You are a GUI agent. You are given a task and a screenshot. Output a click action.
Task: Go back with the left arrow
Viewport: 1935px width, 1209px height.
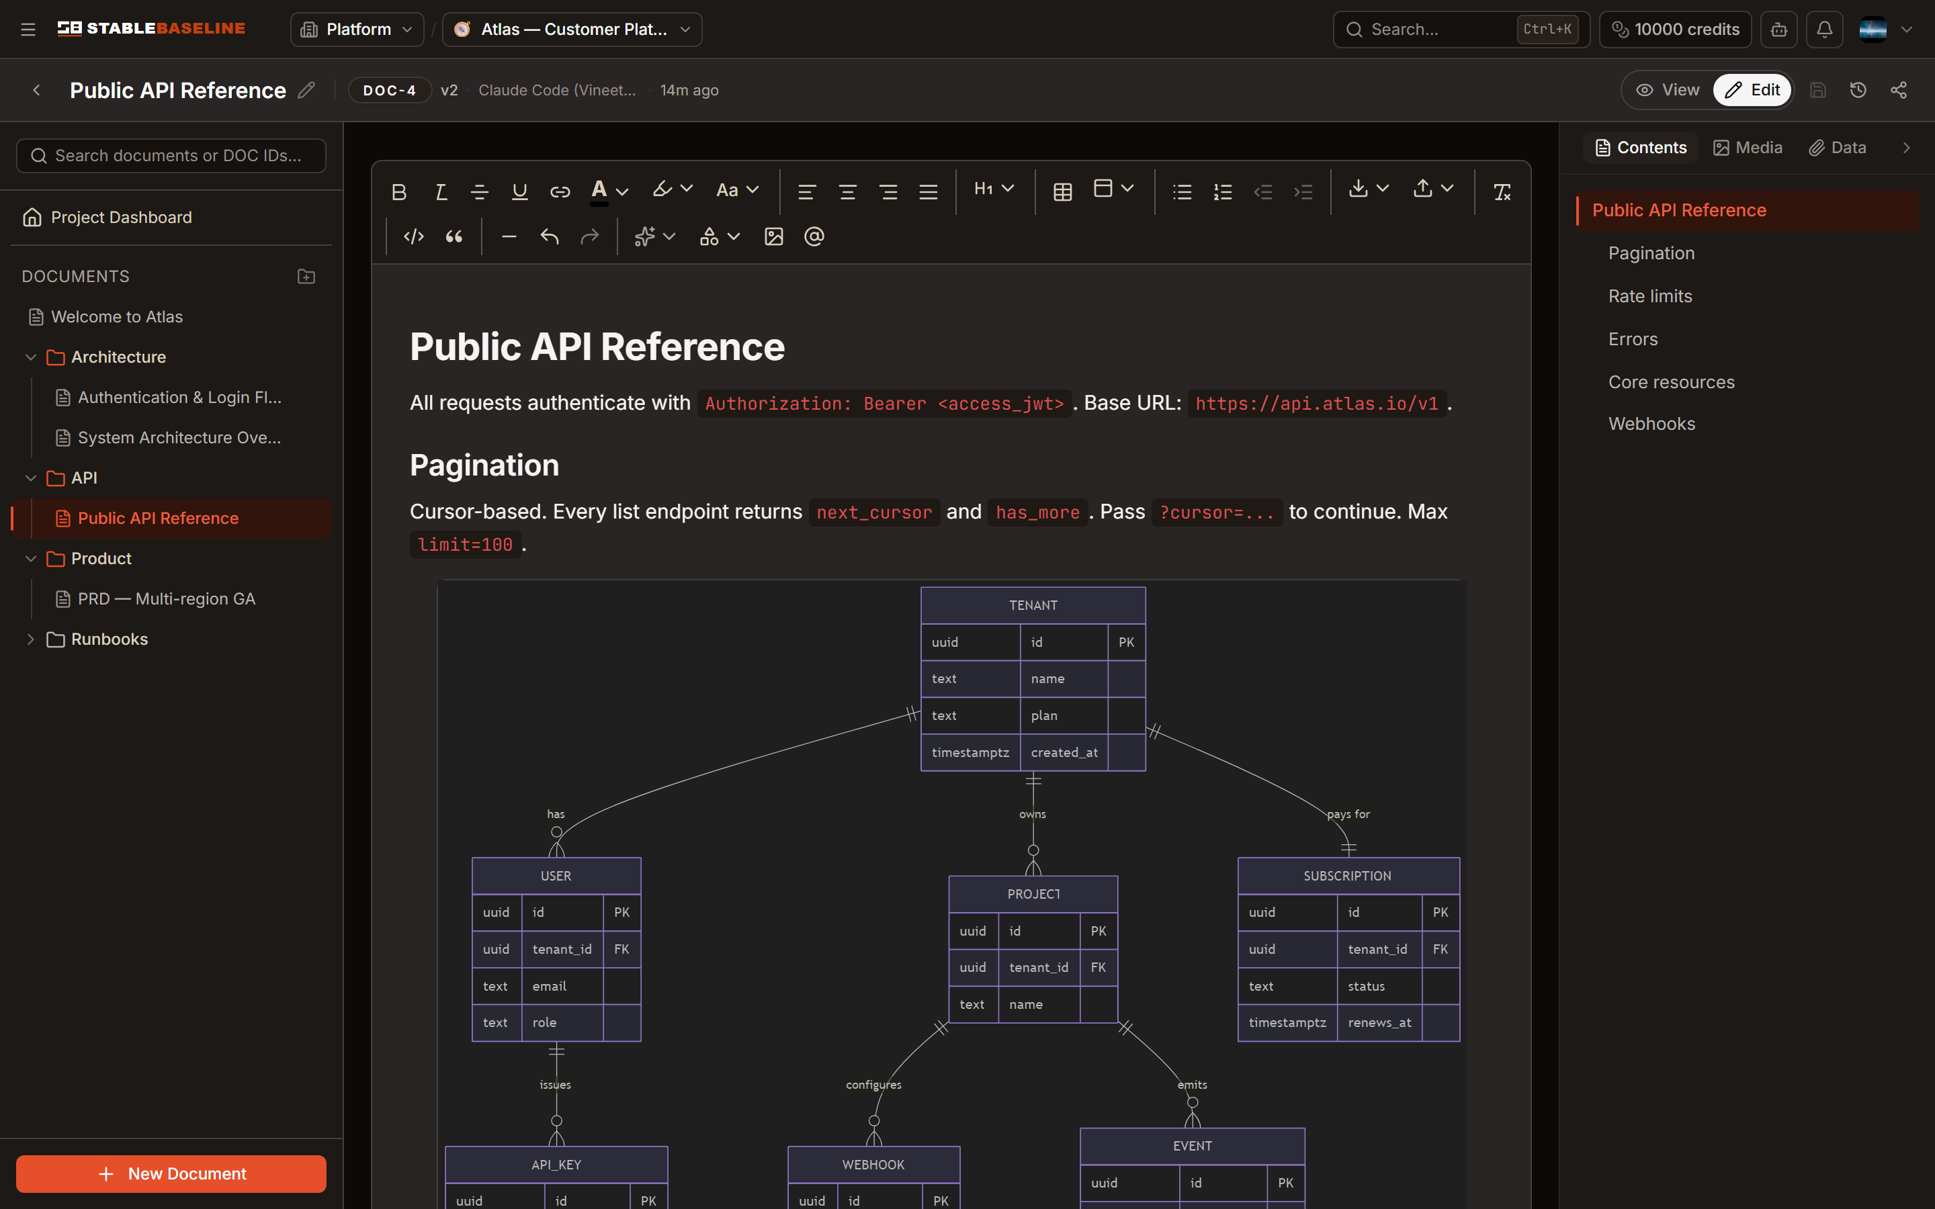coord(36,91)
